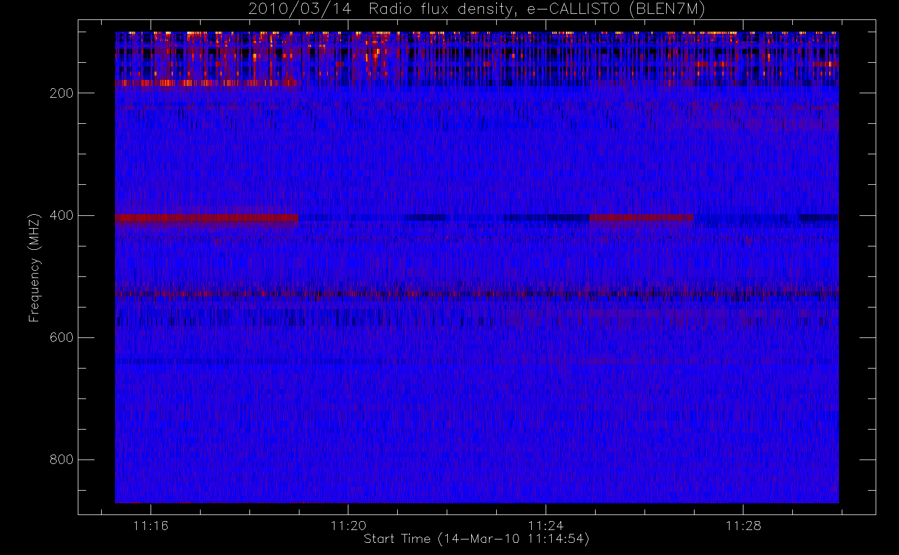899x555 pixels.
Task: Click the 11:20 time tick label
Action: coord(348,526)
